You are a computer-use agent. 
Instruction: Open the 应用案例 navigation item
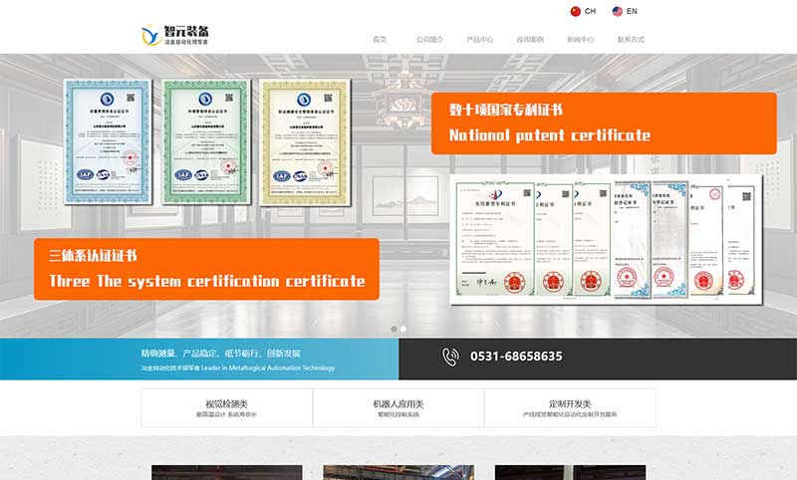coord(530,40)
